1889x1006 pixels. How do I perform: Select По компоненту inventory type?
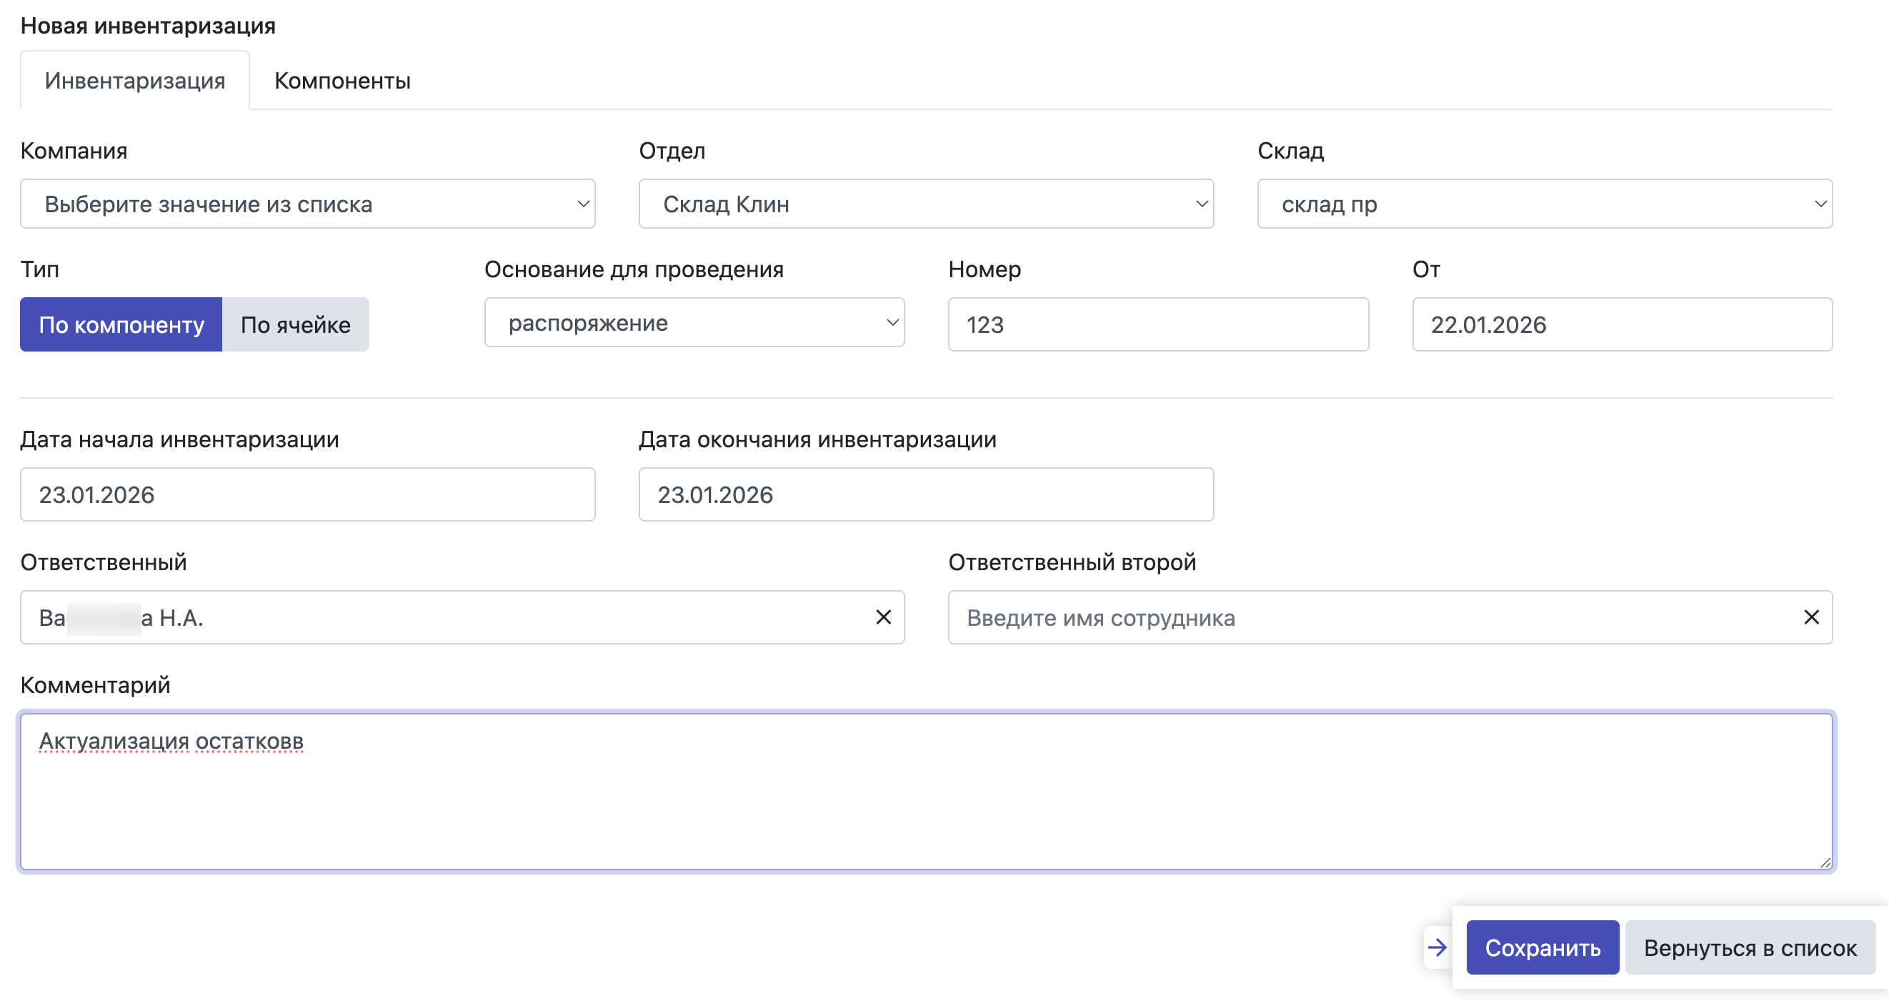(121, 324)
